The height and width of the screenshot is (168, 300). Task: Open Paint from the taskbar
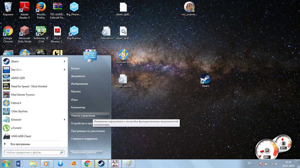[x=128, y=164]
